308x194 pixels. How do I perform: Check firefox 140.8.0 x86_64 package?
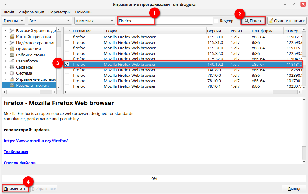67,70
